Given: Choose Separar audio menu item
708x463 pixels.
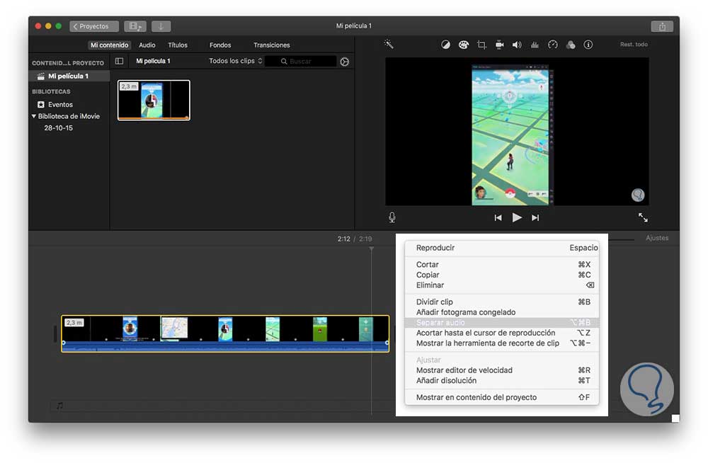Looking at the screenshot, I should coord(502,323).
